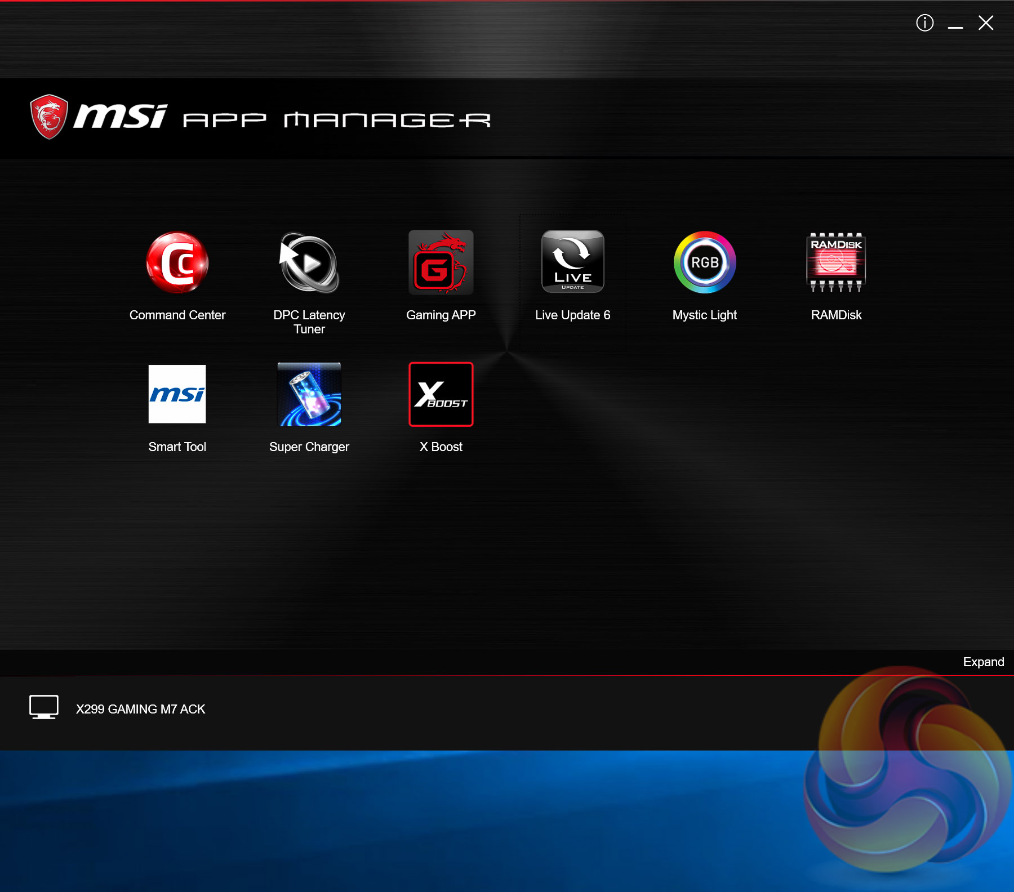The width and height of the screenshot is (1014, 892).
Task: Expand the bottom system info panel
Action: [x=983, y=662]
